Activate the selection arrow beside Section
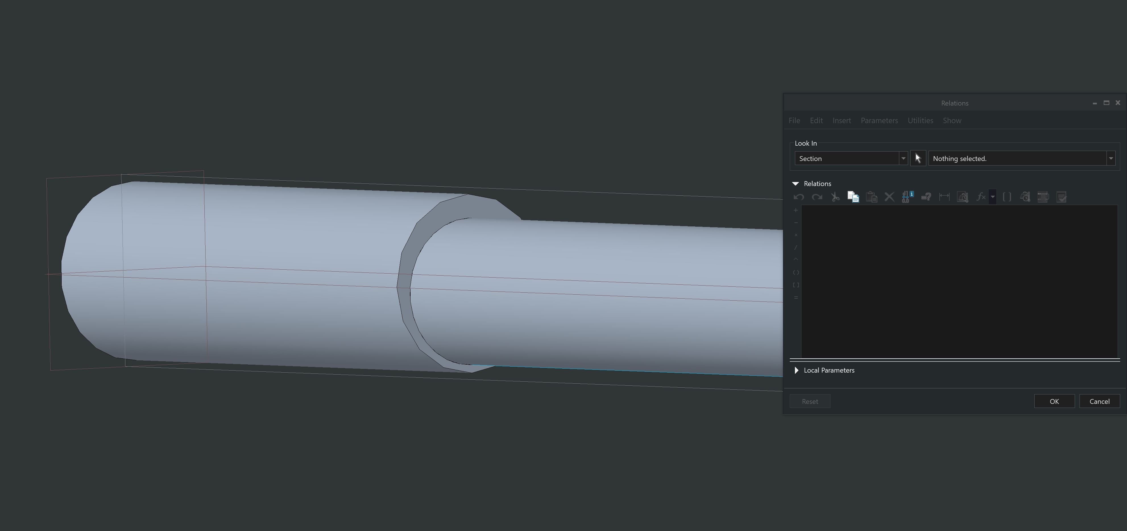 (x=917, y=158)
